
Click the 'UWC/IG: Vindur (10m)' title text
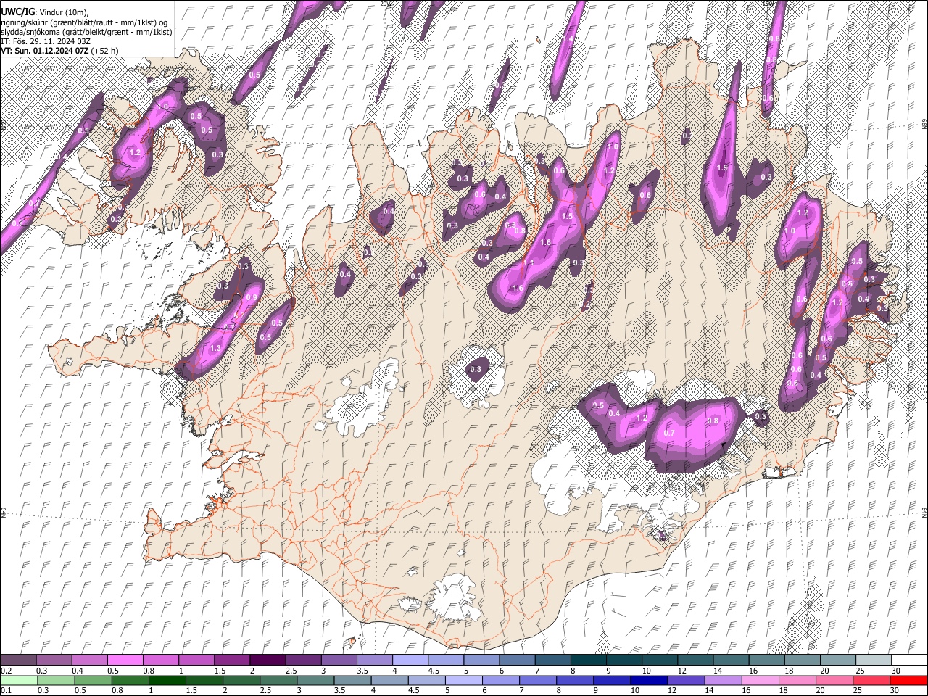pos(44,12)
